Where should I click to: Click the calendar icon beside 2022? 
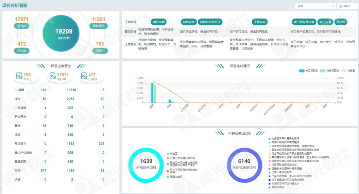341,6
